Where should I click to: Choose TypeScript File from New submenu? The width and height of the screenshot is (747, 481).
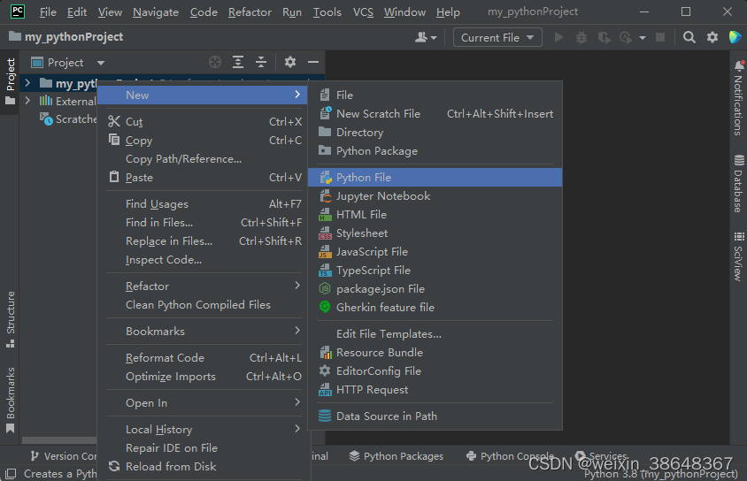click(x=435, y=271)
